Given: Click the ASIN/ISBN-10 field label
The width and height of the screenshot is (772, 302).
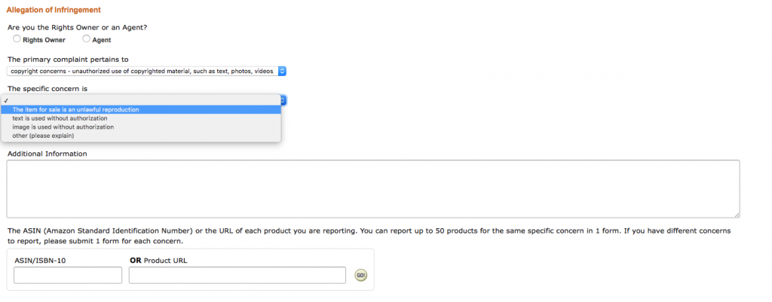Looking at the screenshot, I should 41,261.
